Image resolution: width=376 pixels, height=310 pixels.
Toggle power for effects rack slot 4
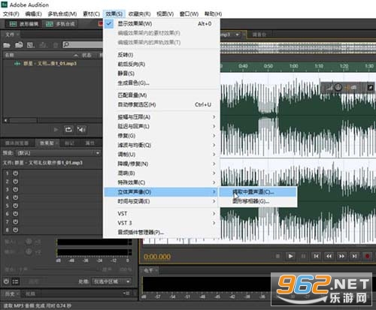click(x=16, y=197)
